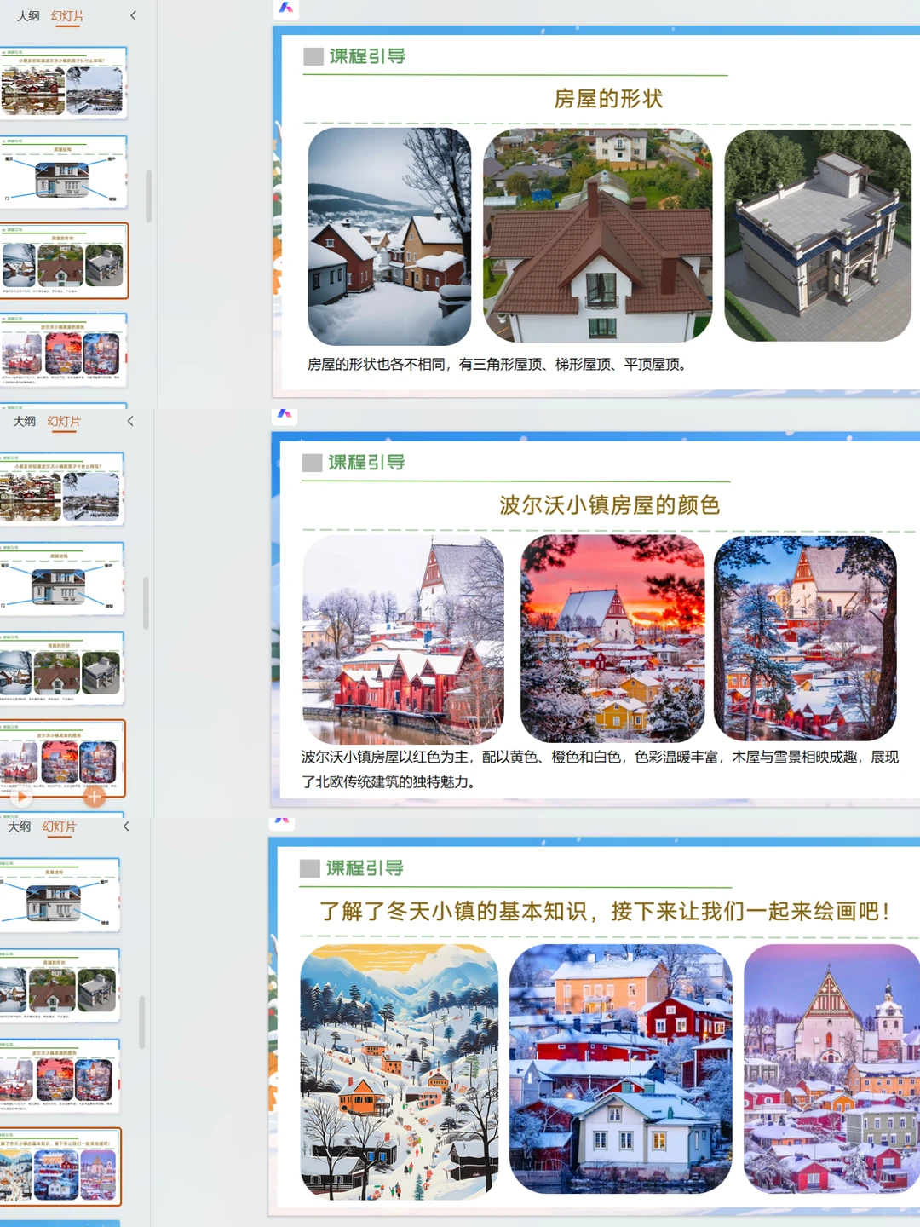
Task: Open 房屋的形状 thumbnail in 波尔沃小镇 colors view
Action: tap(61, 668)
